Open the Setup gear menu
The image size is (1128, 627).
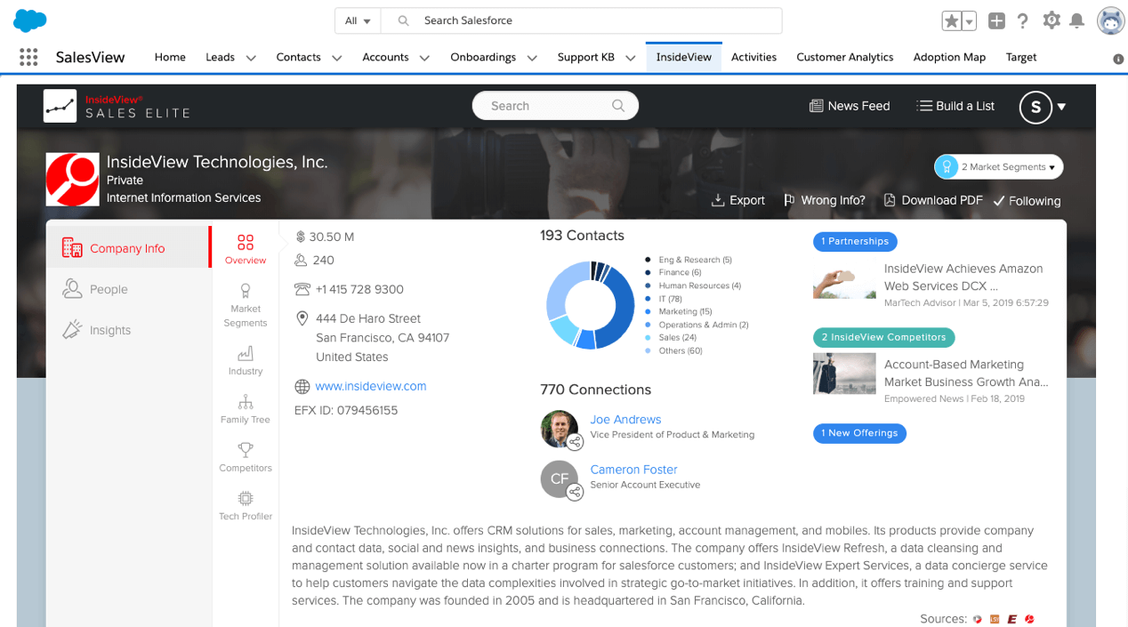(x=1051, y=20)
